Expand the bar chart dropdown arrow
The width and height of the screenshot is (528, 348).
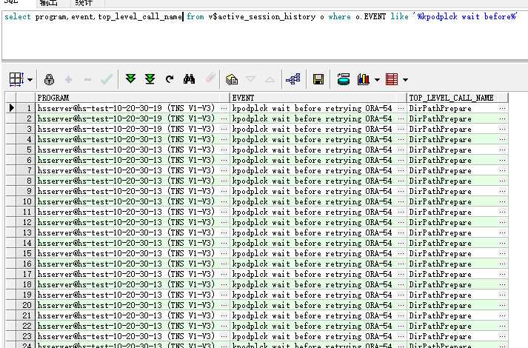coord(377,80)
